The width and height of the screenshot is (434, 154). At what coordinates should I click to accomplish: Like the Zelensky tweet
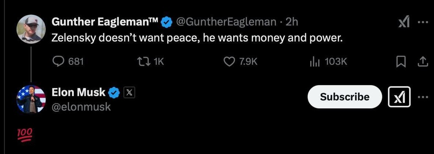point(240,62)
